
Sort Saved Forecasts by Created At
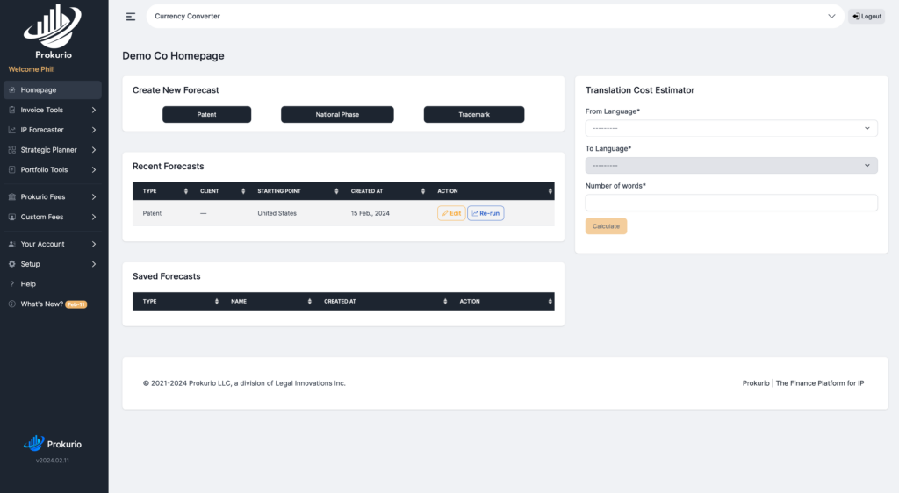[x=445, y=301]
